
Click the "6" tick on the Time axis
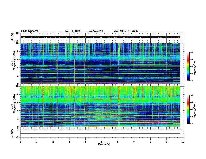click(x=118, y=142)
